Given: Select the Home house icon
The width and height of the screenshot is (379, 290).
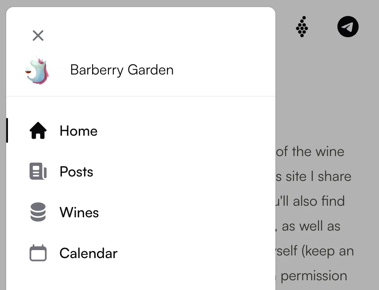Looking at the screenshot, I should 38,130.
